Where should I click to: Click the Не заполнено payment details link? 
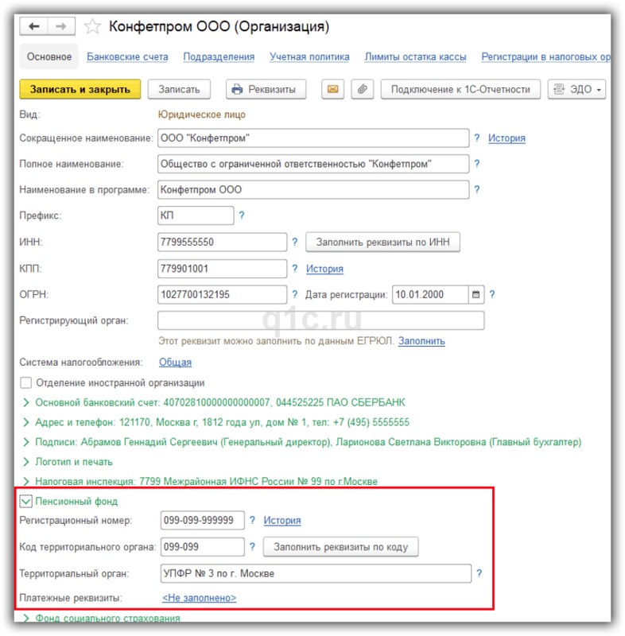point(199,598)
